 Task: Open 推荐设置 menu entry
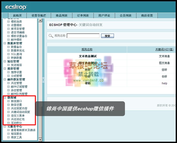16,72
